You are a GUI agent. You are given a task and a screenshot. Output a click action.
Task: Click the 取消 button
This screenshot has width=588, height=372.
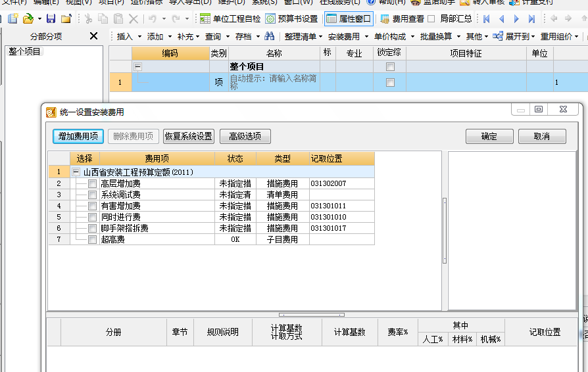[x=542, y=136]
